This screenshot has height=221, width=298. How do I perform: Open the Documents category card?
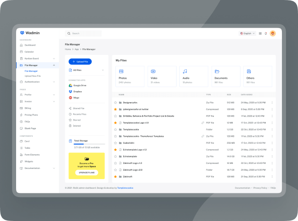[x=226, y=76]
